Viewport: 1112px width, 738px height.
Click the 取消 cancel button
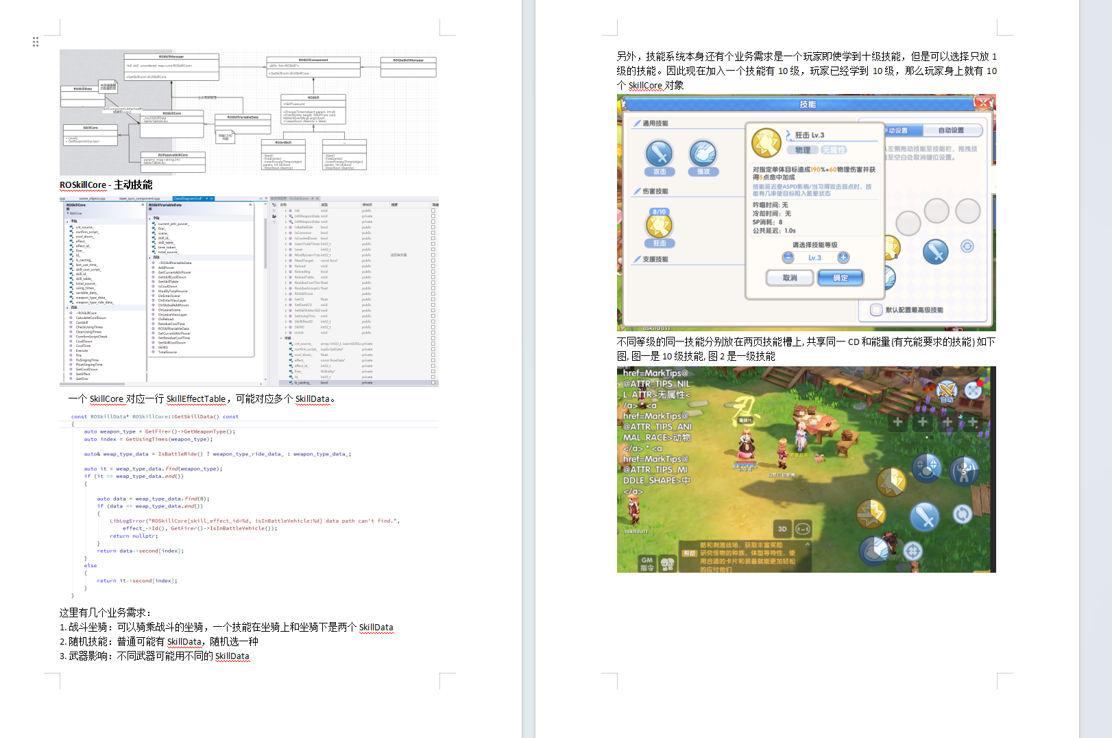pos(790,278)
